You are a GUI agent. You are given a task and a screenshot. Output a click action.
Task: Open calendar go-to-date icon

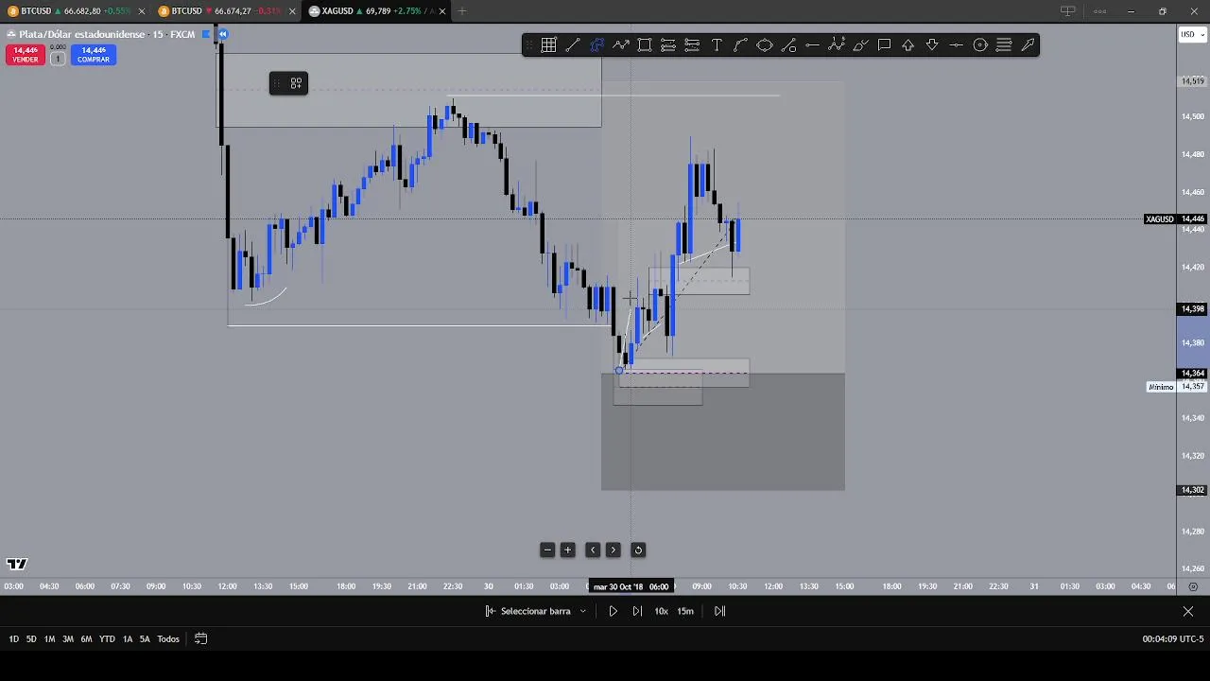pyautogui.click(x=200, y=639)
